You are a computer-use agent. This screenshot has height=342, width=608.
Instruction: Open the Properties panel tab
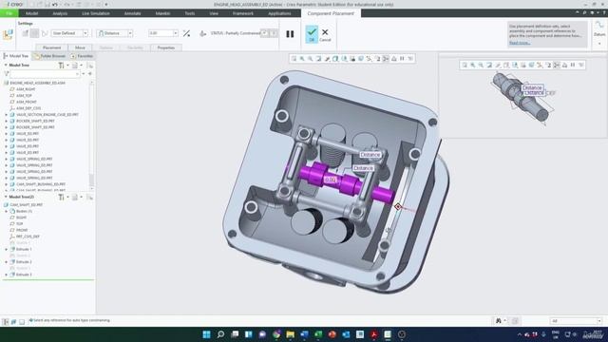(166, 47)
